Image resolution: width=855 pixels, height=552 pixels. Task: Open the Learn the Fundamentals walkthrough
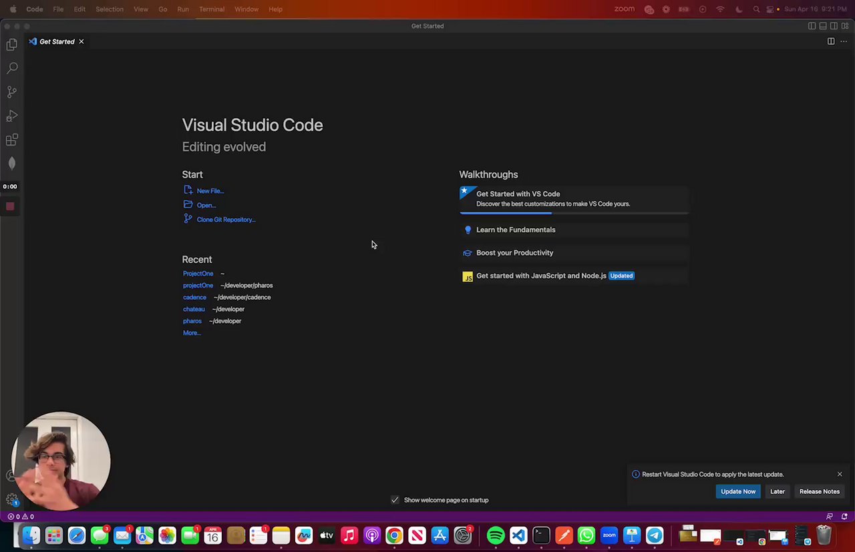click(x=574, y=230)
